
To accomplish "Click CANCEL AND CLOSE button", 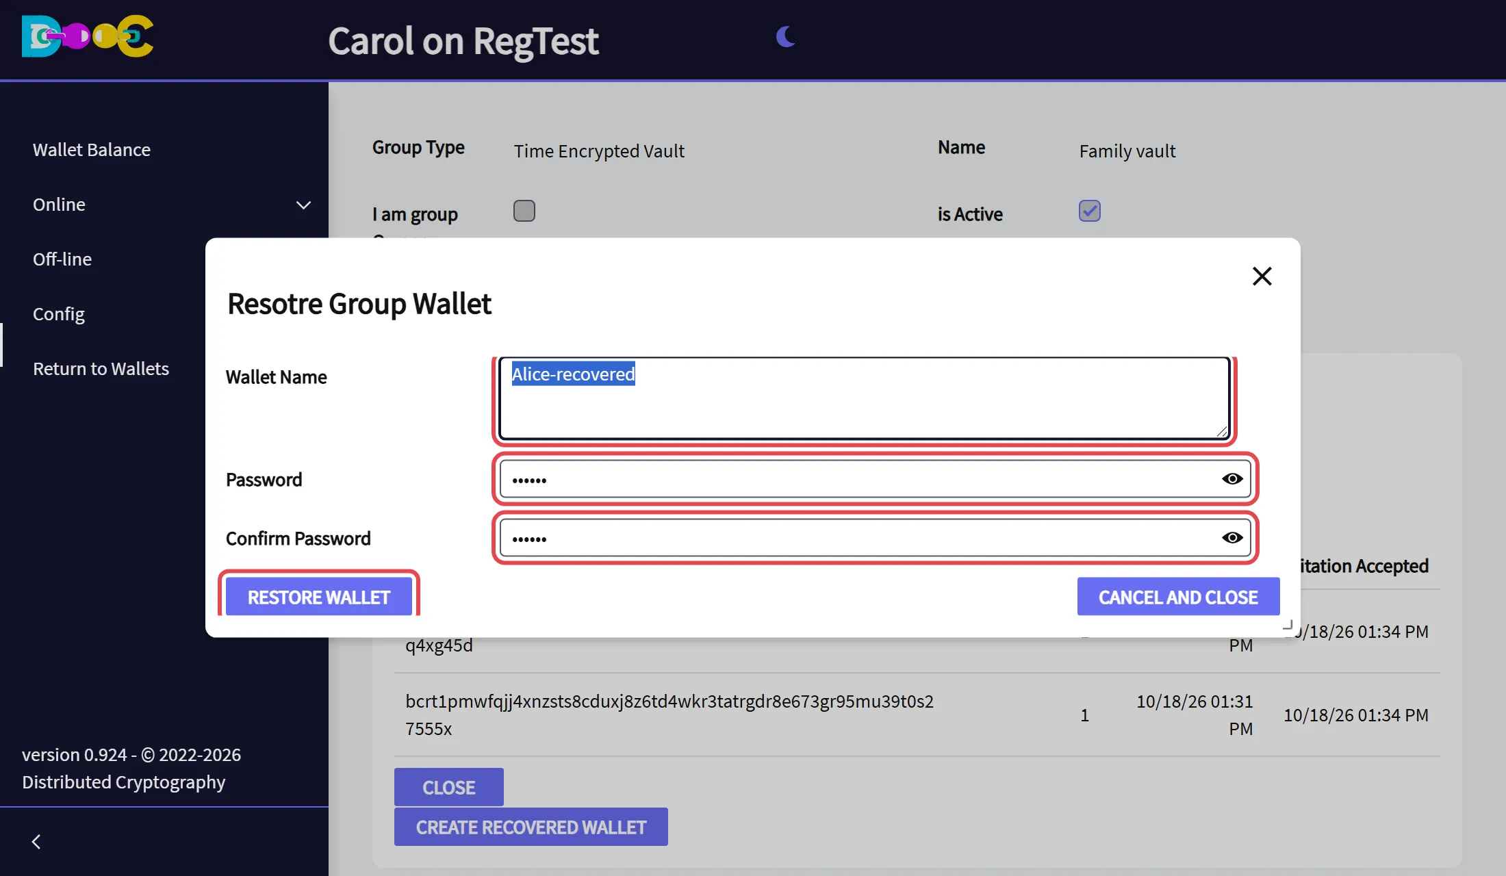I will (1178, 597).
